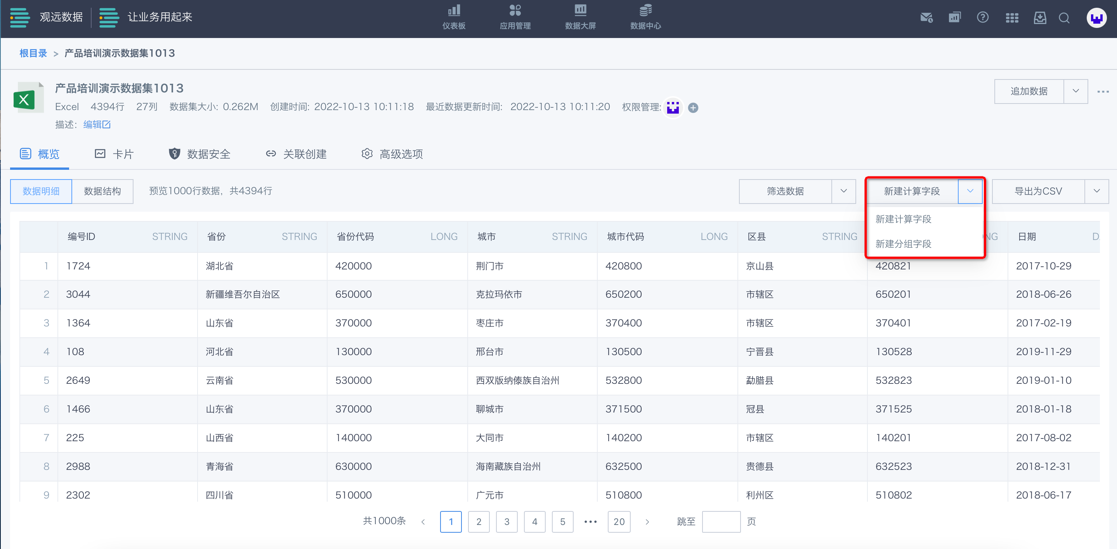Expand the 筛选数据 dropdown arrow

tap(843, 191)
